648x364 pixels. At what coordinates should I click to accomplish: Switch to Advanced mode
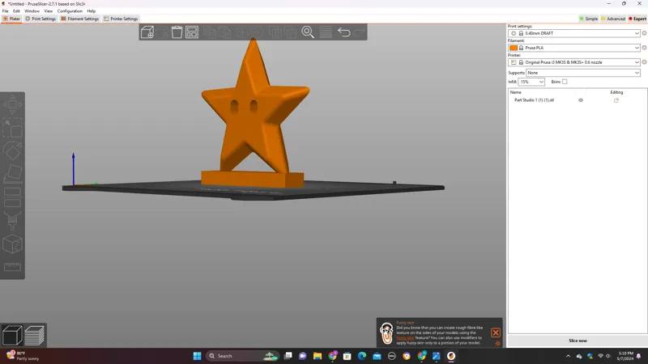point(613,19)
